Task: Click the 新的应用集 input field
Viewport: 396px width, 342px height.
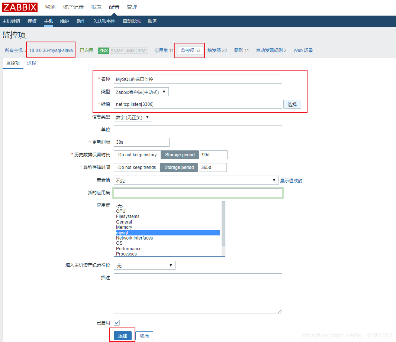Action: (x=198, y=193)
